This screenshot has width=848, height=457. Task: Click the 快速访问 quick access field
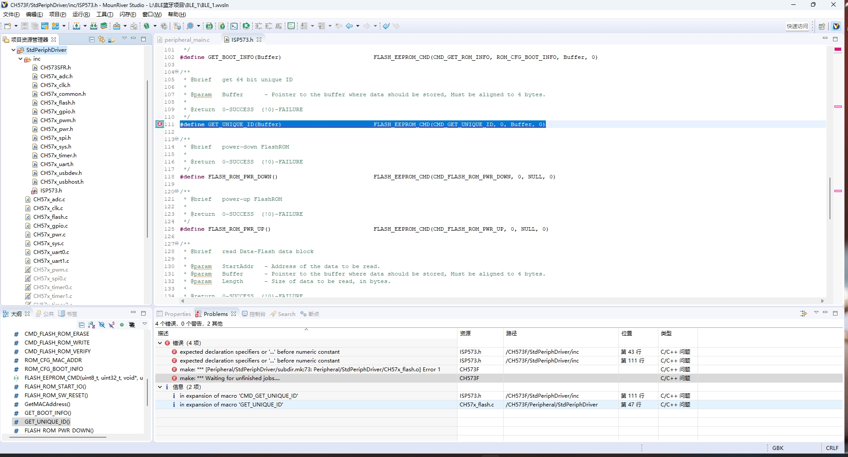[x=797, y=26]
